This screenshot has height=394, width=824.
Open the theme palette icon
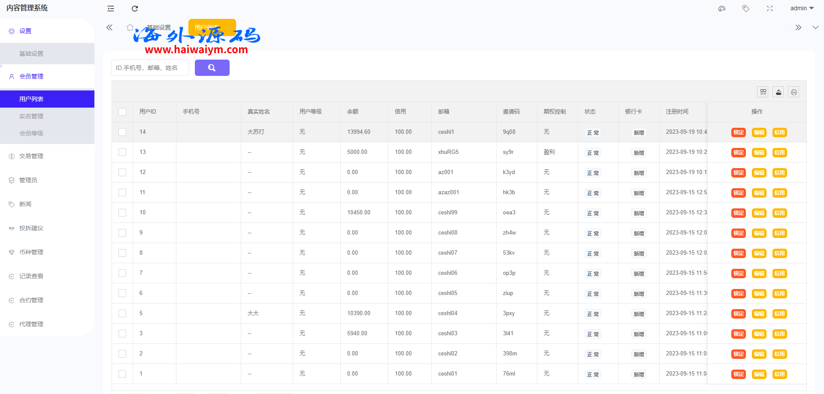722,9
